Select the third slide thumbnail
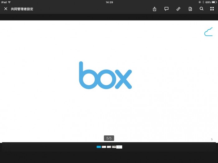Screen dimensions: 218x163 [x=109, y=147]
